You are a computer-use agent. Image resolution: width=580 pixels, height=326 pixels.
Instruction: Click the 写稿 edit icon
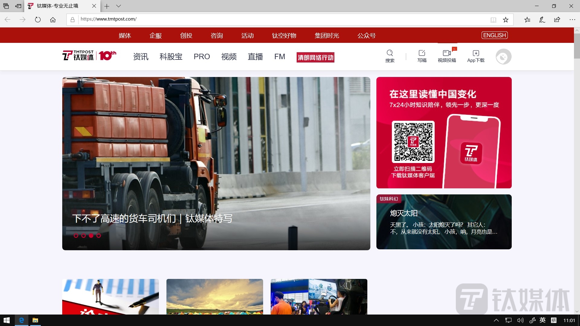tap(422, 53)
